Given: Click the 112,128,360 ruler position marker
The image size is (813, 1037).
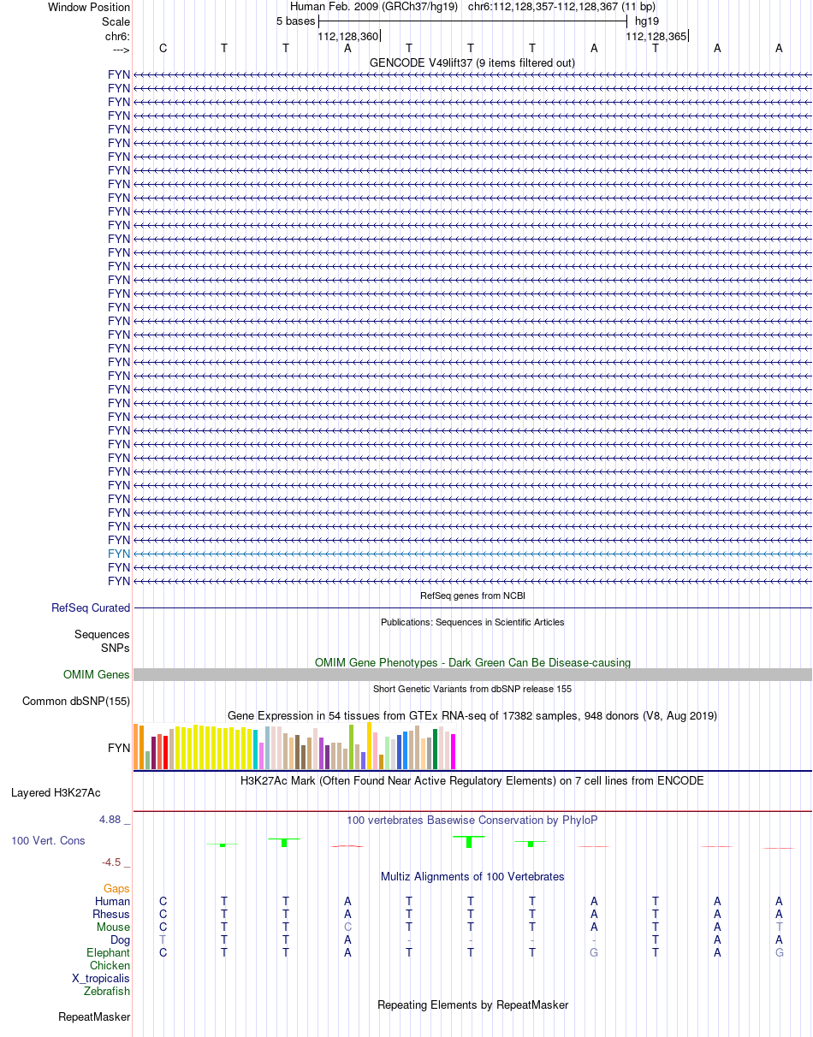Looking at the screenshot, I should (347, 36).
